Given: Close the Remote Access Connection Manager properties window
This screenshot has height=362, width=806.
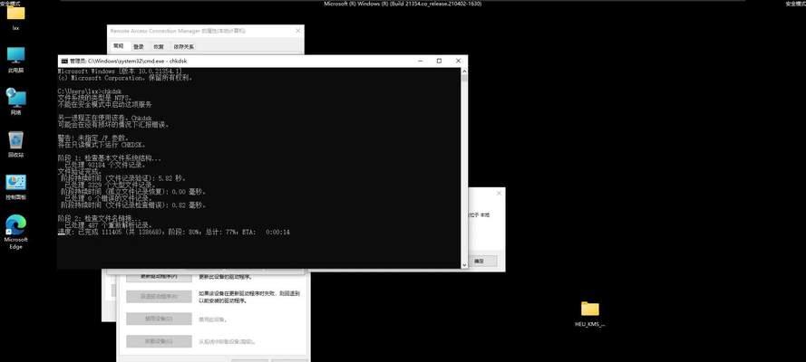Looking at the screenshot, I should [297, 31].
